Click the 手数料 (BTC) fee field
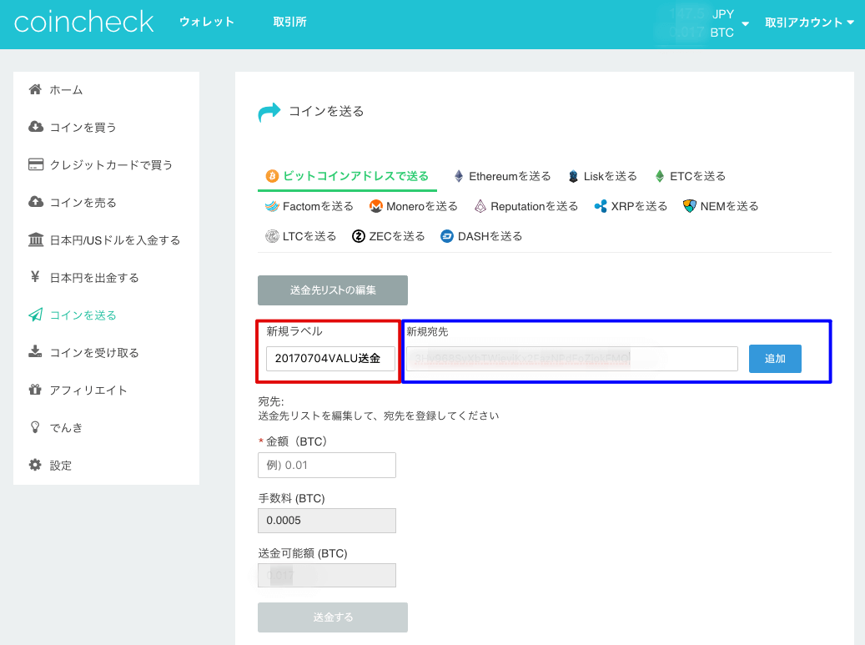The height and width of the screenshot is (645, 865). point(327,521)
